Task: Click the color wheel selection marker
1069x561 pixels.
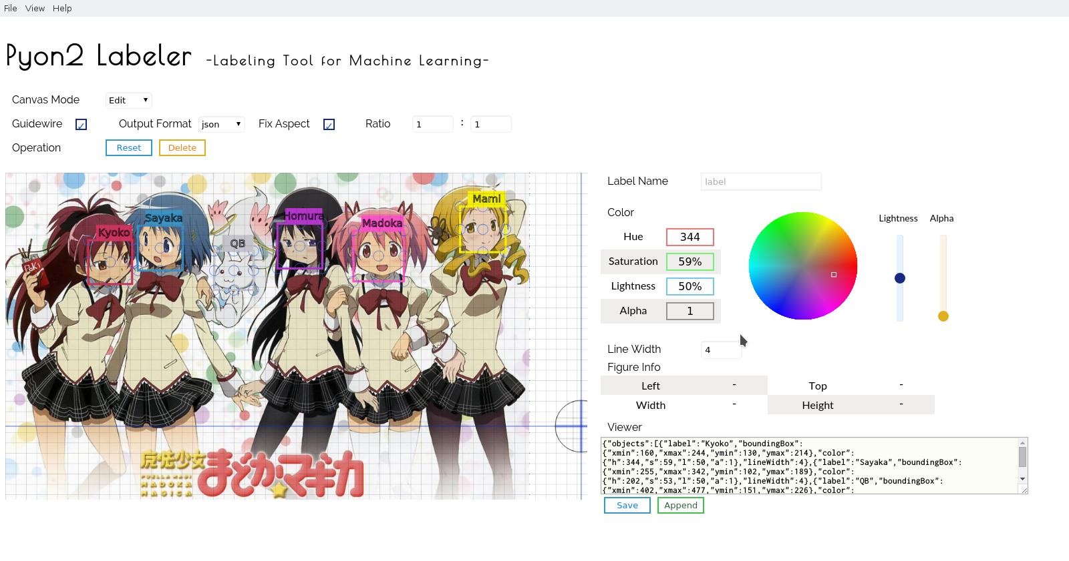Action: pyautogui.click(x=834, y=275)
